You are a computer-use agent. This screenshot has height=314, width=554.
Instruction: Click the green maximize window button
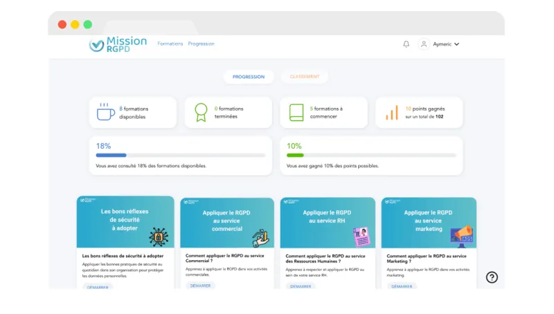pyautogui.click(x=88, y=24)
